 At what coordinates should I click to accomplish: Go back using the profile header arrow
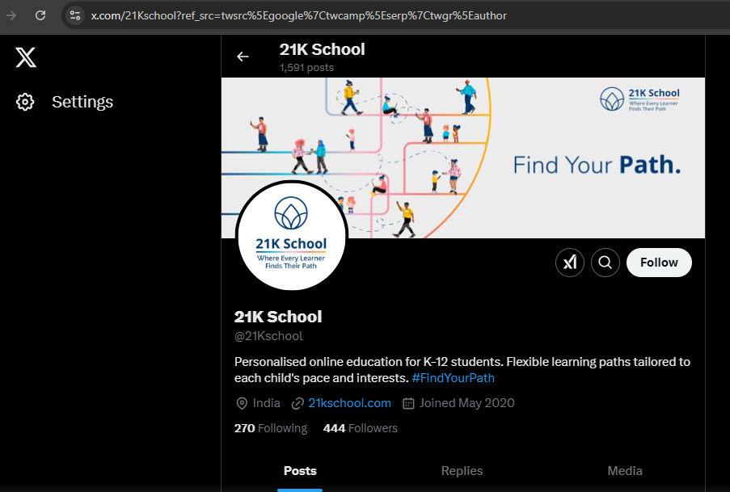click(x=243, y=57)
